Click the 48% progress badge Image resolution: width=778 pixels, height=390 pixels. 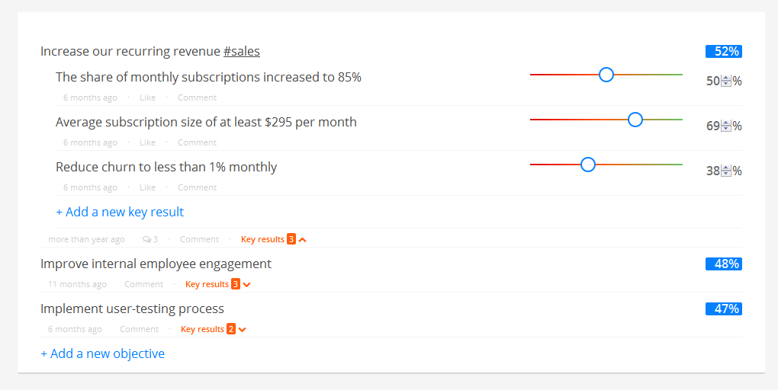point(723,264)
